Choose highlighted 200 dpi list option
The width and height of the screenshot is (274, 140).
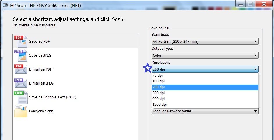(205, 87)
